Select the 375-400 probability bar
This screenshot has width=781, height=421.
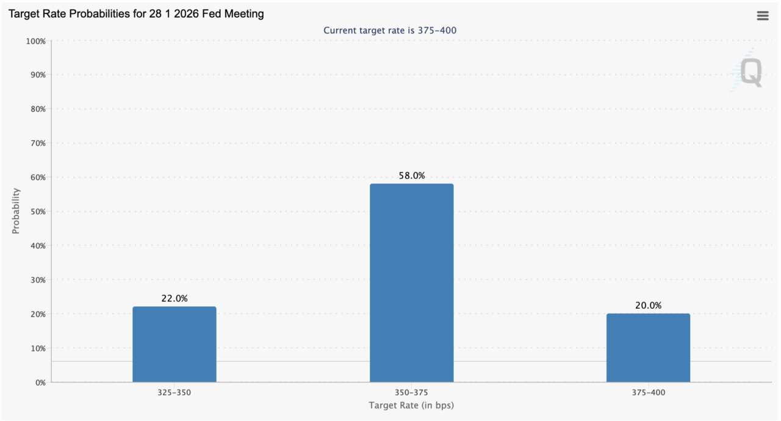648,348
